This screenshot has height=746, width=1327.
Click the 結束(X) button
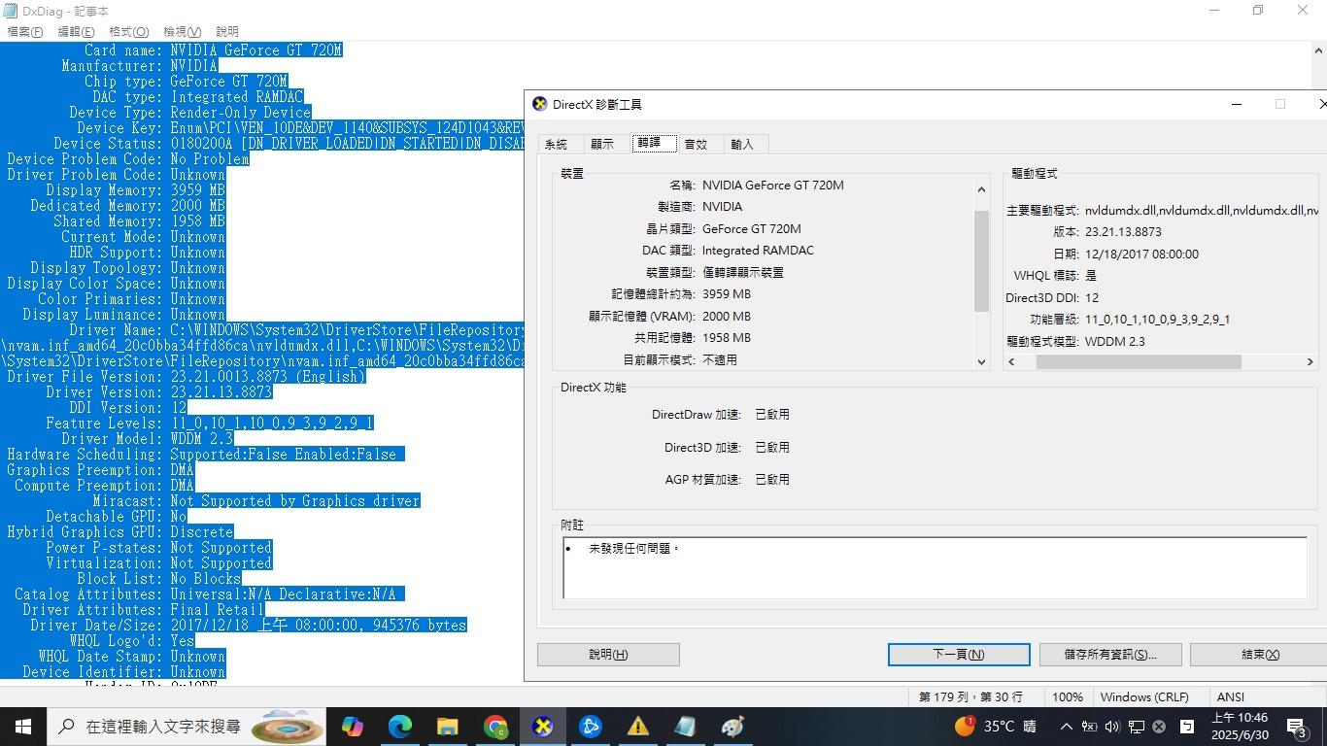[x=1260, y=655]
